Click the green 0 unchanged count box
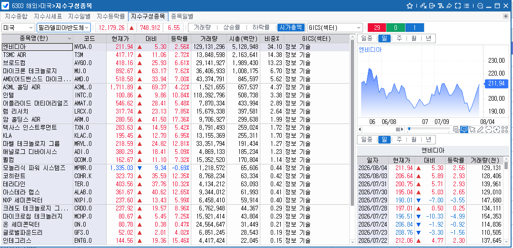The image size is (513, 248). coord(395,28)
